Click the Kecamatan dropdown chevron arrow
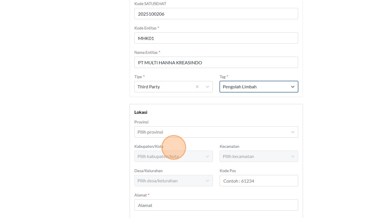Viewport: 390px width, 218px height. point(292,156)
